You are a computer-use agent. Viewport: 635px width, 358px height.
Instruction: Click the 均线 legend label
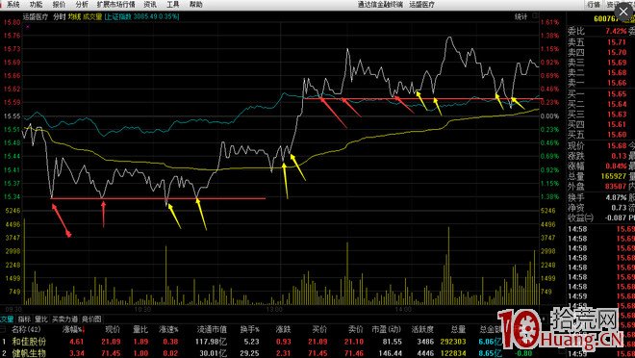pyautogui.click(x=74, y=16)
